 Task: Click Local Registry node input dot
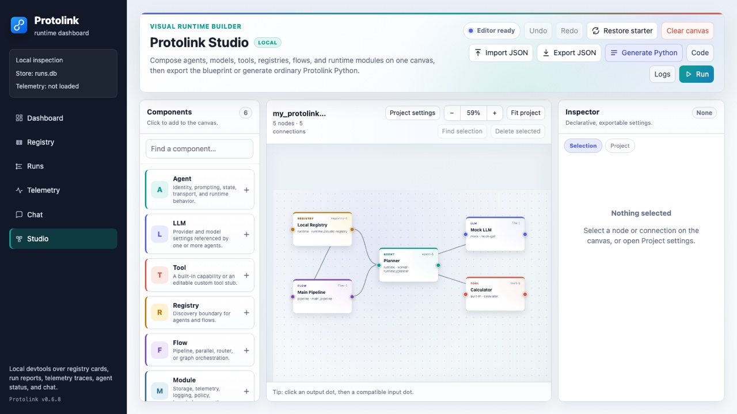292,229
